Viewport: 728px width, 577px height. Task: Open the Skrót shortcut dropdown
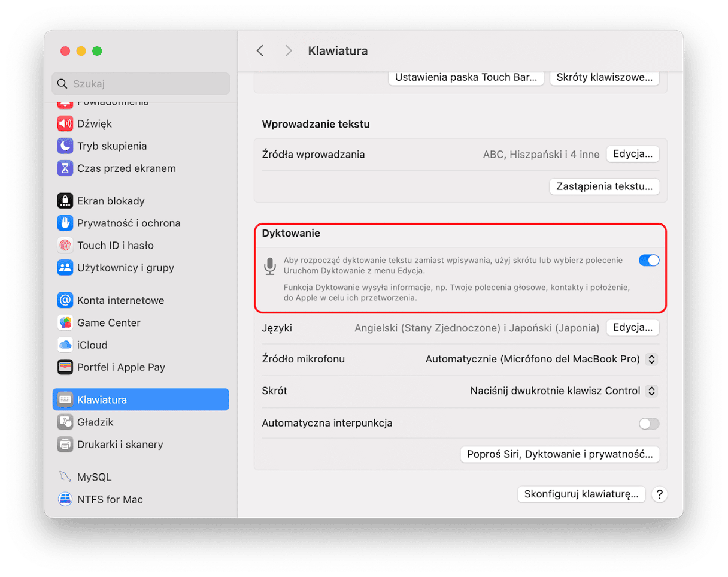pyautogui.click(x=653, y=391)
